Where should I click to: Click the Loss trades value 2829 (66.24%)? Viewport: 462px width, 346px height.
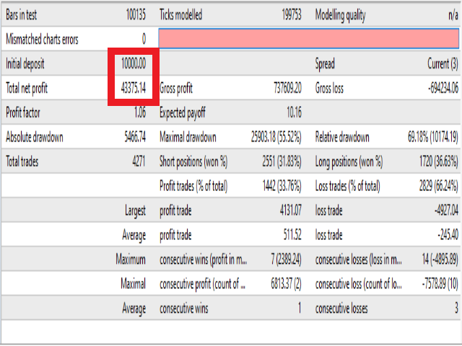pos(439,186)
